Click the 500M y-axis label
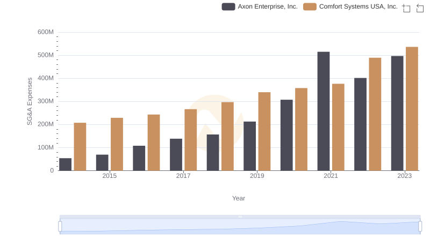The height and width of the screenshot is (247, 430). coord(46,55)
